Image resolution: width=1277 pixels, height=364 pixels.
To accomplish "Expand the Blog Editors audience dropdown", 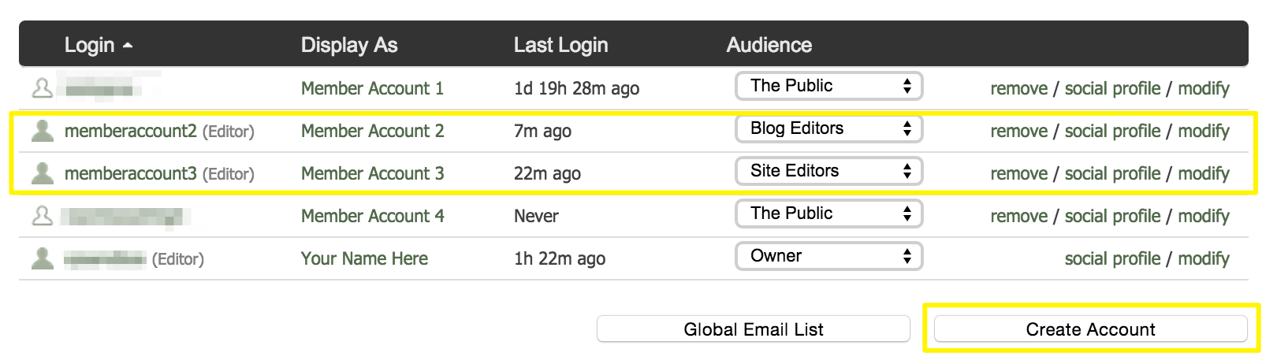I will [x=828, y=128].
